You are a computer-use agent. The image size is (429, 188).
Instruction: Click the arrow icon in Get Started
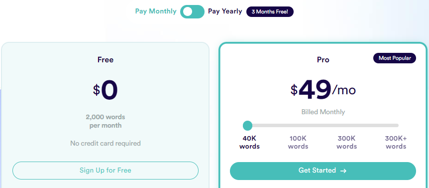(x=343, y=171)
